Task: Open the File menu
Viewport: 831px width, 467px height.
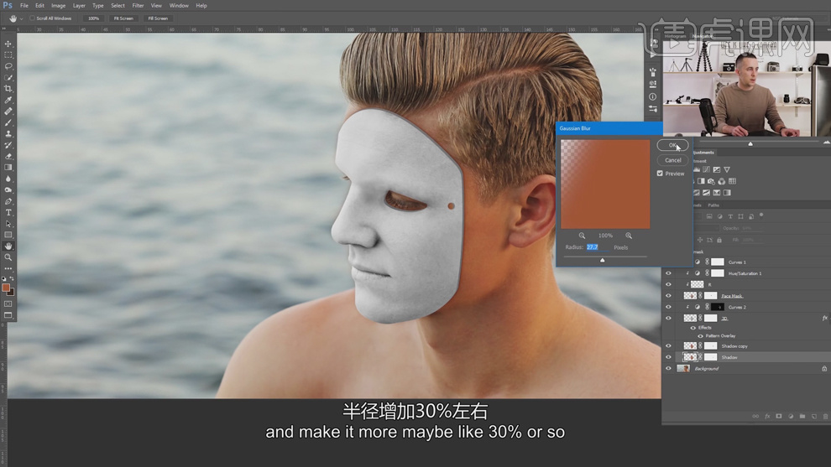Action: (x=24, y=5)
